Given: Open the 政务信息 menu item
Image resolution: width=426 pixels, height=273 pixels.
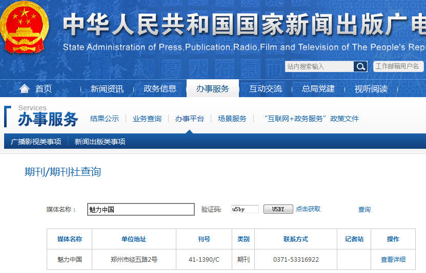Looking at the screenshot, I should (160, 88).
